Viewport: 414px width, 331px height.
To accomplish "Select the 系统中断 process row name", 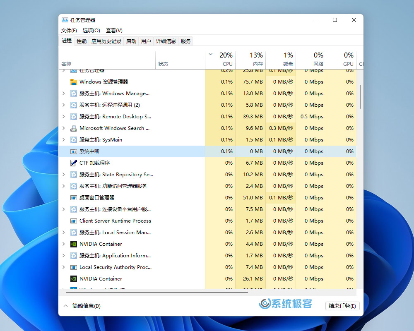I will point(89,151).
